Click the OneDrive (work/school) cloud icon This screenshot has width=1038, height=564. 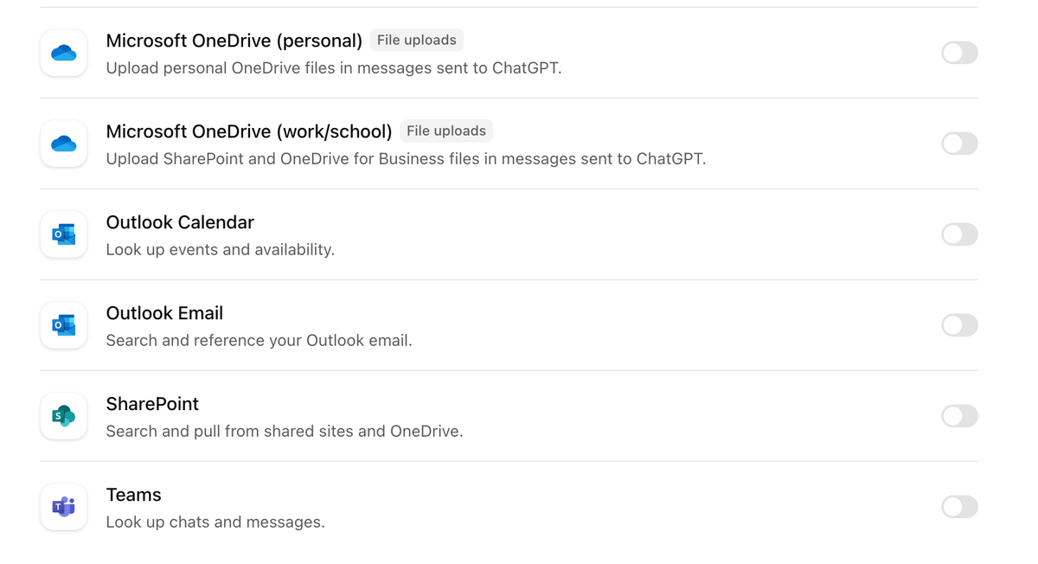click(64, 144)
